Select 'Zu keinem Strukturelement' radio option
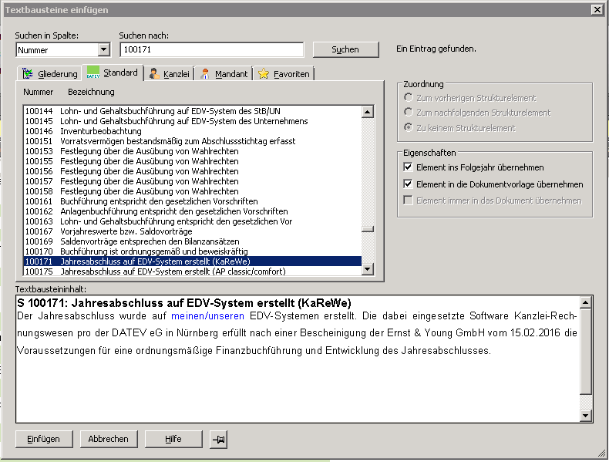 (408, 127)
